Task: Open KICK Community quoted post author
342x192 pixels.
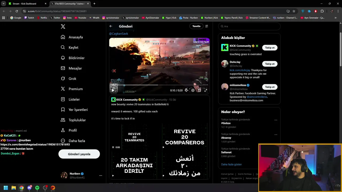Action: [x=127, y=100]
